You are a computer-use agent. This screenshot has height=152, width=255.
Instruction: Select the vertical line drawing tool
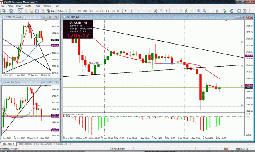(139, 11)
